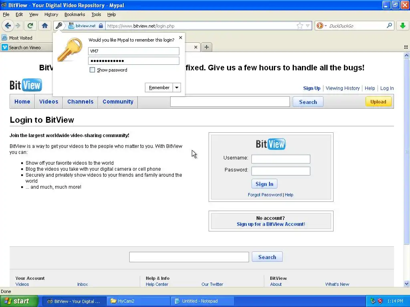Image resolution: width=410 pixels, height=307 pixels.
Task: Click the Remember button
Action: (159, 88)
